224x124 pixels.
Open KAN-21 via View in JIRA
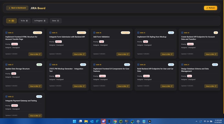click(211, 86)
